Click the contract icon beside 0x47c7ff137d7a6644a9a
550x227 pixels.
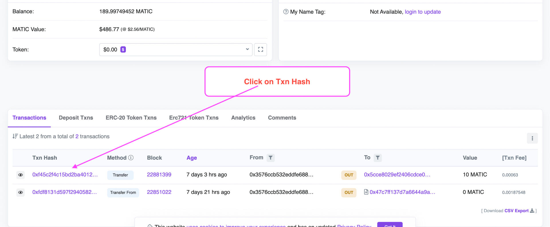tap(366, 192)
